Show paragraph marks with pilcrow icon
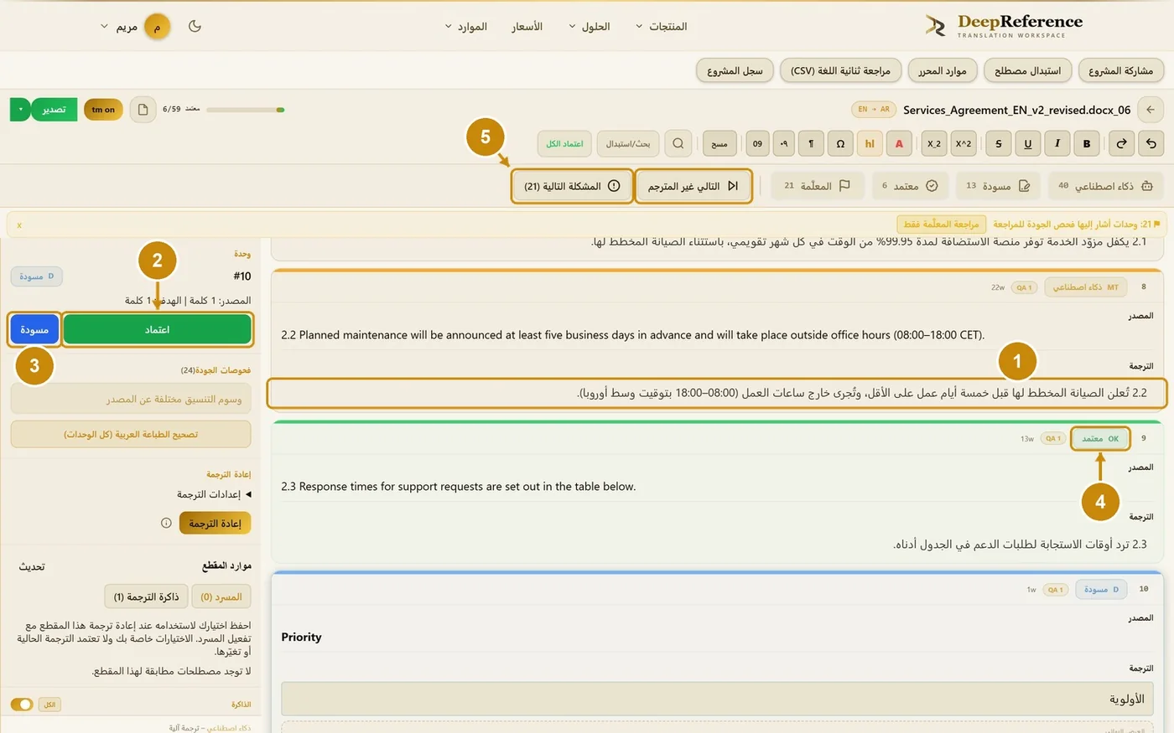 click(811, 143)
